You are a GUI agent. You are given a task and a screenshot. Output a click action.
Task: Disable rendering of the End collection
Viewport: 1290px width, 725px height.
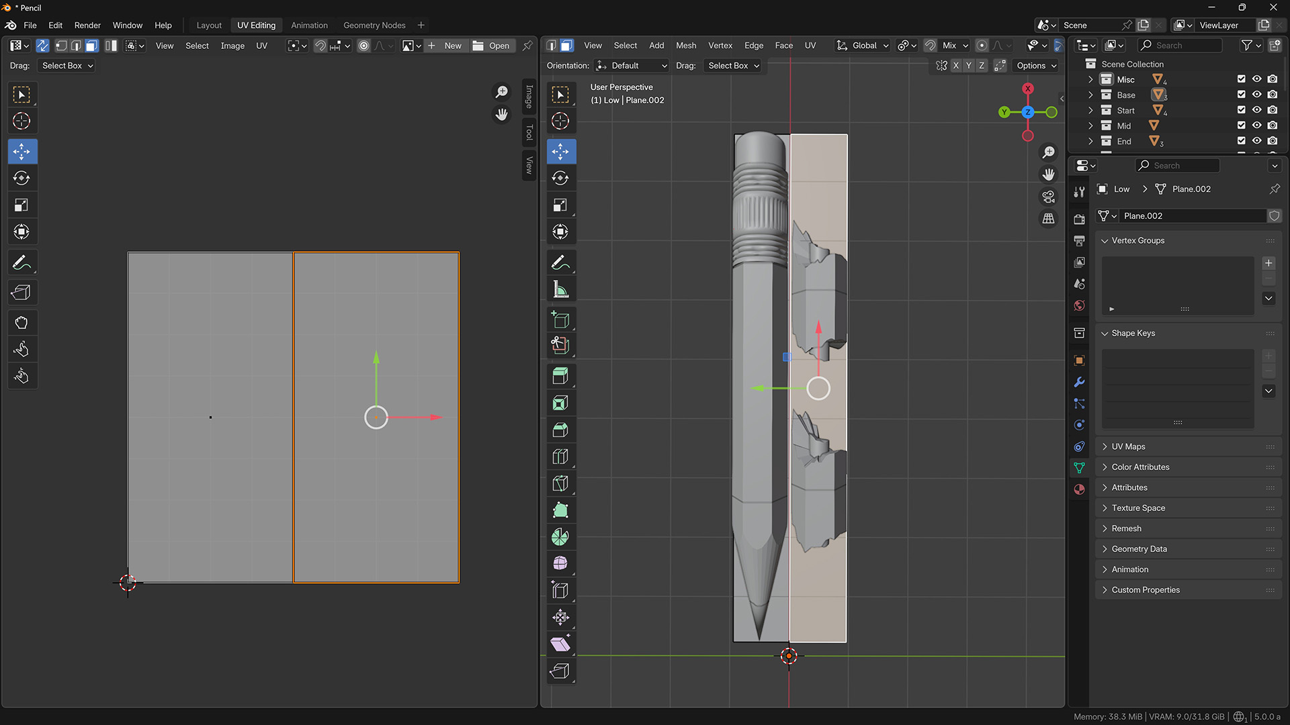1272,141
